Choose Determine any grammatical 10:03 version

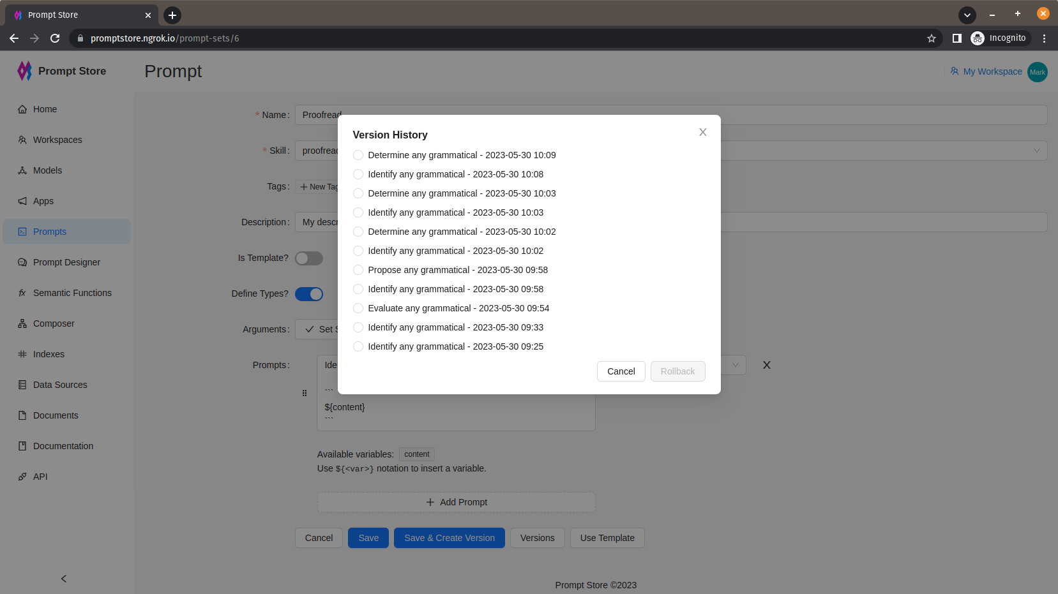(x=358, y=193)
